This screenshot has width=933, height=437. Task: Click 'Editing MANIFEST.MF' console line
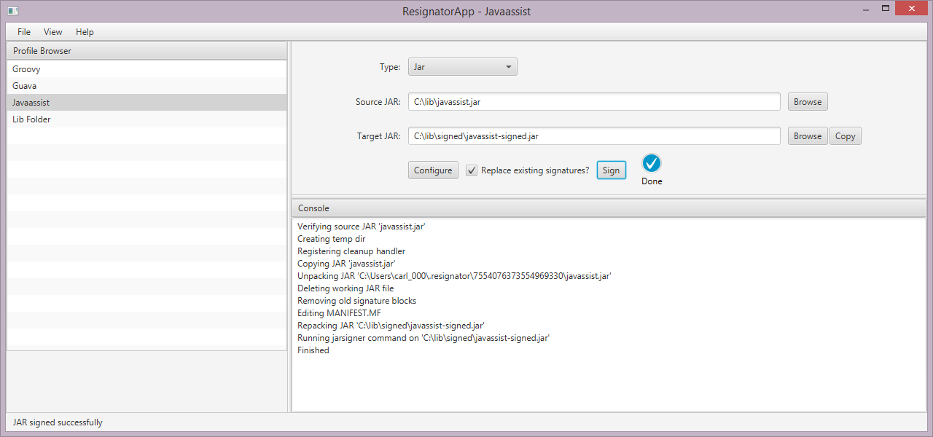pyautogui.click(x=340, y=313)
